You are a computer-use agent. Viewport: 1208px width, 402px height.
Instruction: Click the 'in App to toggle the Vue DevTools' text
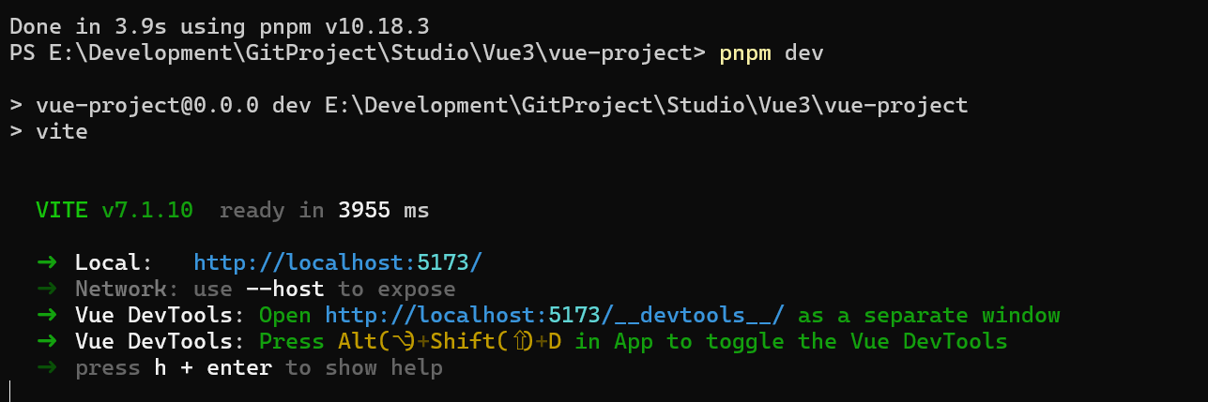(x=791, y=341)
